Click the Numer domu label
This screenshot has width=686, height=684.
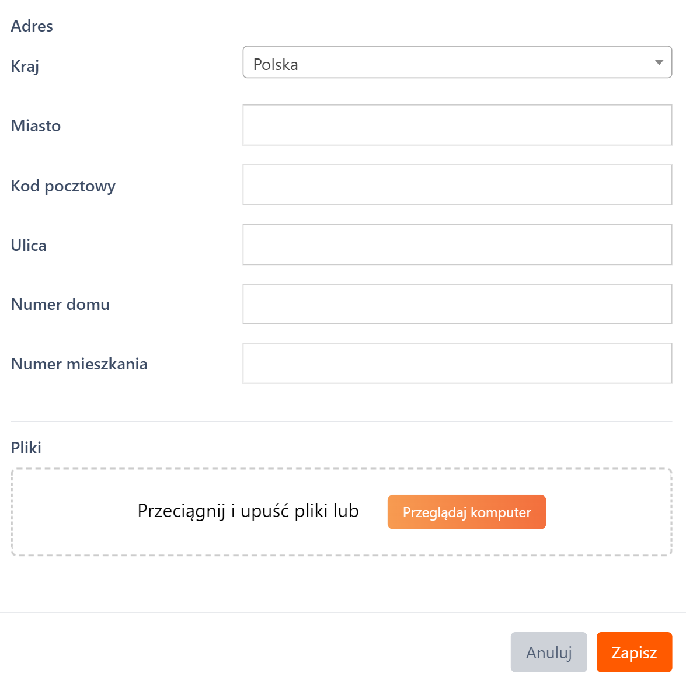tap(60, 305)
